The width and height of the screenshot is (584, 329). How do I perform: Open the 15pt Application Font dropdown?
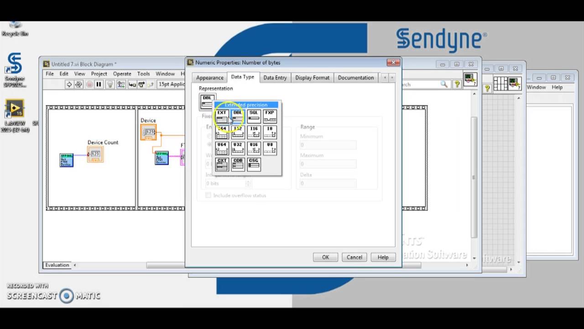pyautogui.click(x=171, y=84)
